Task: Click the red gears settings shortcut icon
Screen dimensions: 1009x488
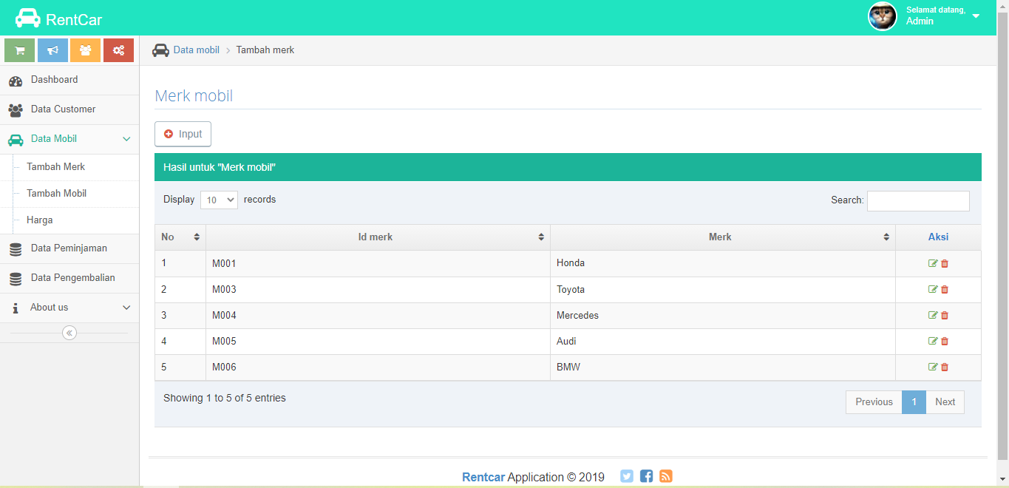Action: point(118,50)
